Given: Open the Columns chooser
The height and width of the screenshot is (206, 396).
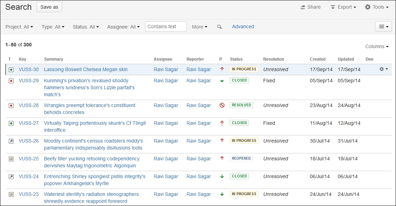Looking at the screenshot, I should pos(376,46).
